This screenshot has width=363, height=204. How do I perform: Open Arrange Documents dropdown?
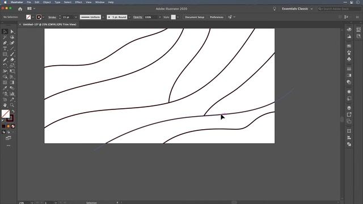31,8
